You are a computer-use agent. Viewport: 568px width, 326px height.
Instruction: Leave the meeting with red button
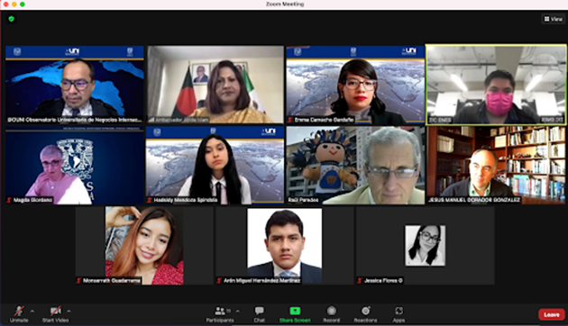click(552, 314)
